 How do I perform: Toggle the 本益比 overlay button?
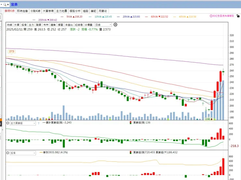69,25
